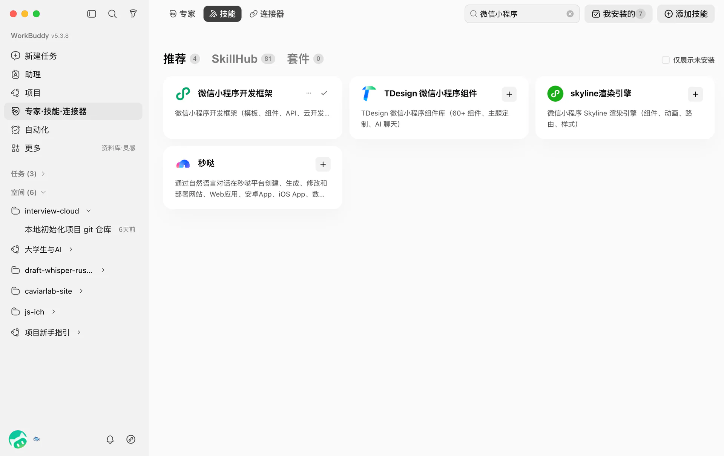Click the 新建任务 plus icon
Viewport: 724px width, 456px height.
(x=15, y=56)
